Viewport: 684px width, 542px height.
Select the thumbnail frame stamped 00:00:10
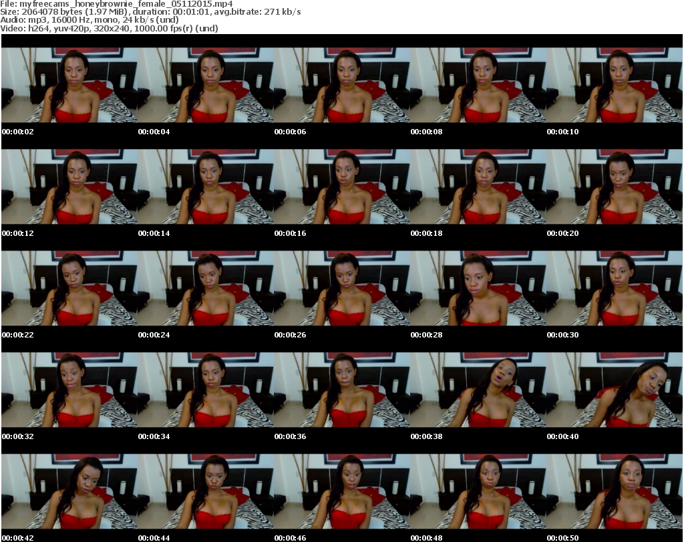(615, 85)
